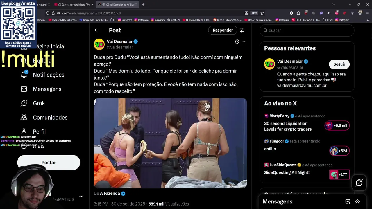Open slingoor's chillin live broadcast

[x=270, y=149]
